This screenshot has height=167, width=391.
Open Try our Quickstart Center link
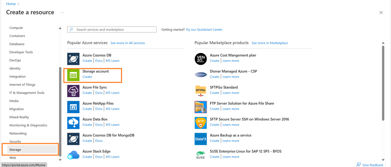click(x=204, y=30)
